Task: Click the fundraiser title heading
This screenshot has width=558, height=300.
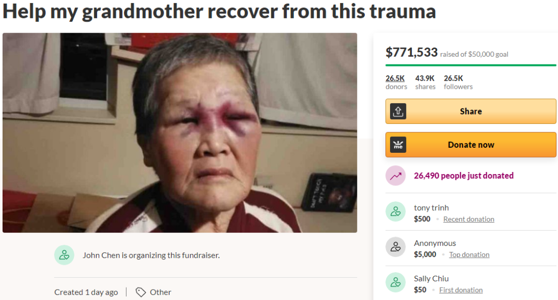Action: click(219, 11)
